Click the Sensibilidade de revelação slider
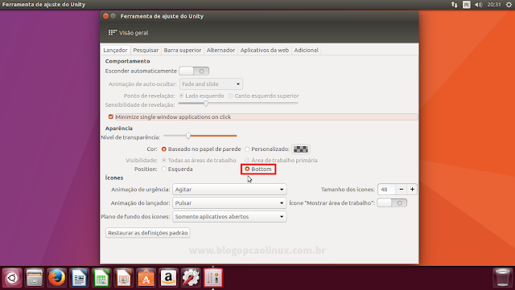This screenshot has width=515, height=290. [x=238, y=104]
